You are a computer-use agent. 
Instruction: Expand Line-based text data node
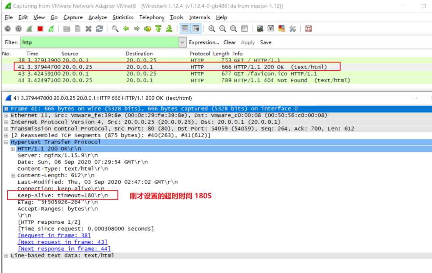coord(6,256)
